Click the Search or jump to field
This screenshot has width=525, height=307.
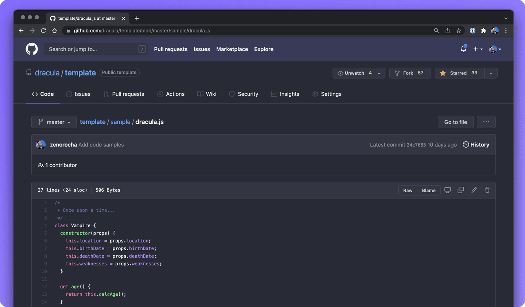click(96, 49)
